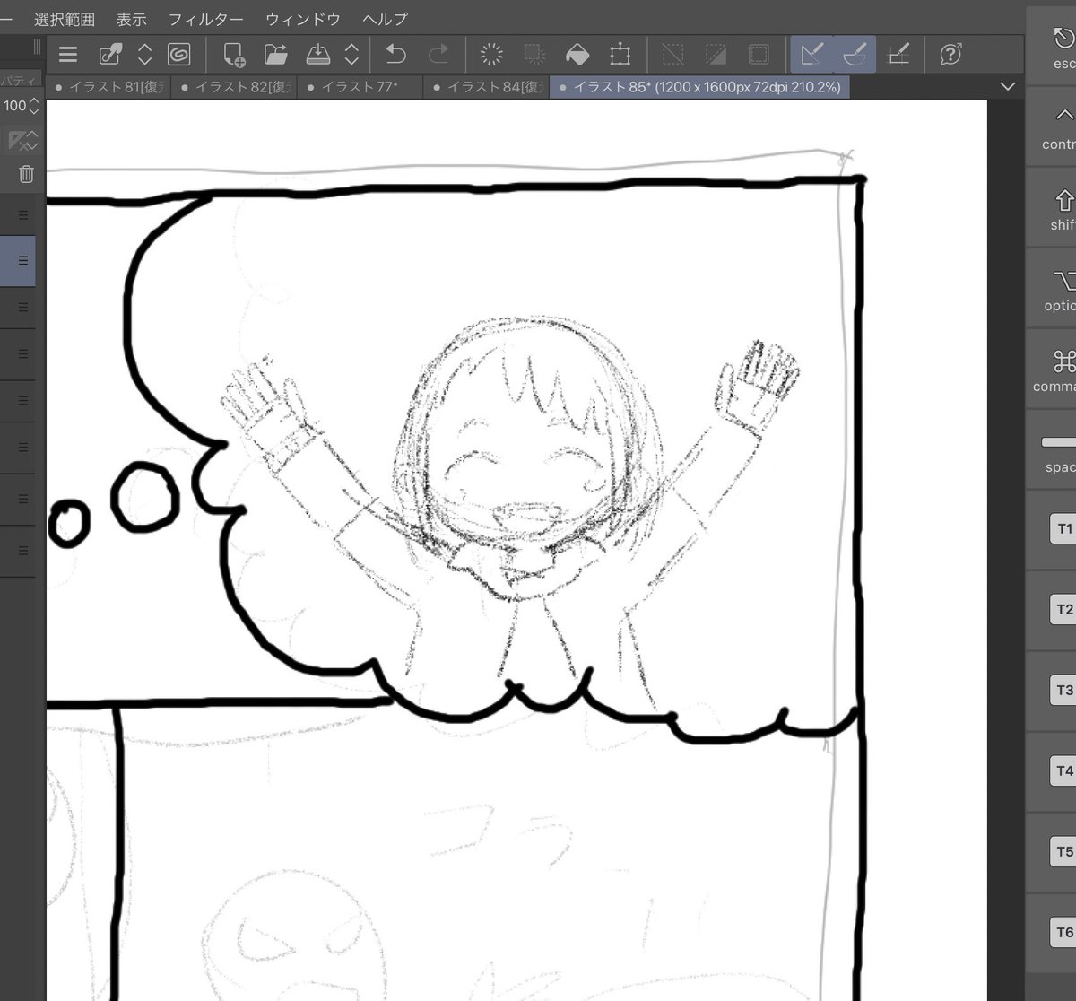Click the property panel パティ label
This screenshot has width=1076, height=1001.
(17, 79)
